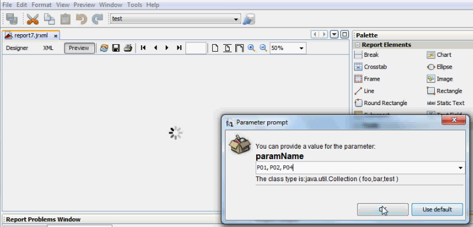Click the print report icon
The width and height of the screenshot is (473, 227).
[128, 48]
